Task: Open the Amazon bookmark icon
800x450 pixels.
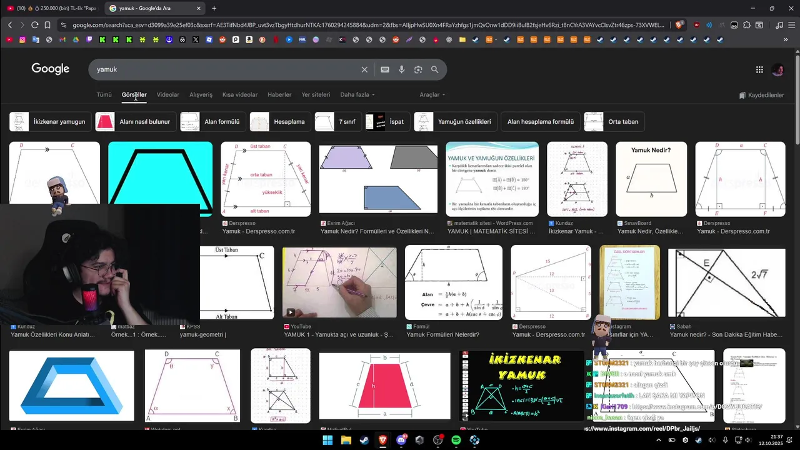Action: (x=249, y=39)
